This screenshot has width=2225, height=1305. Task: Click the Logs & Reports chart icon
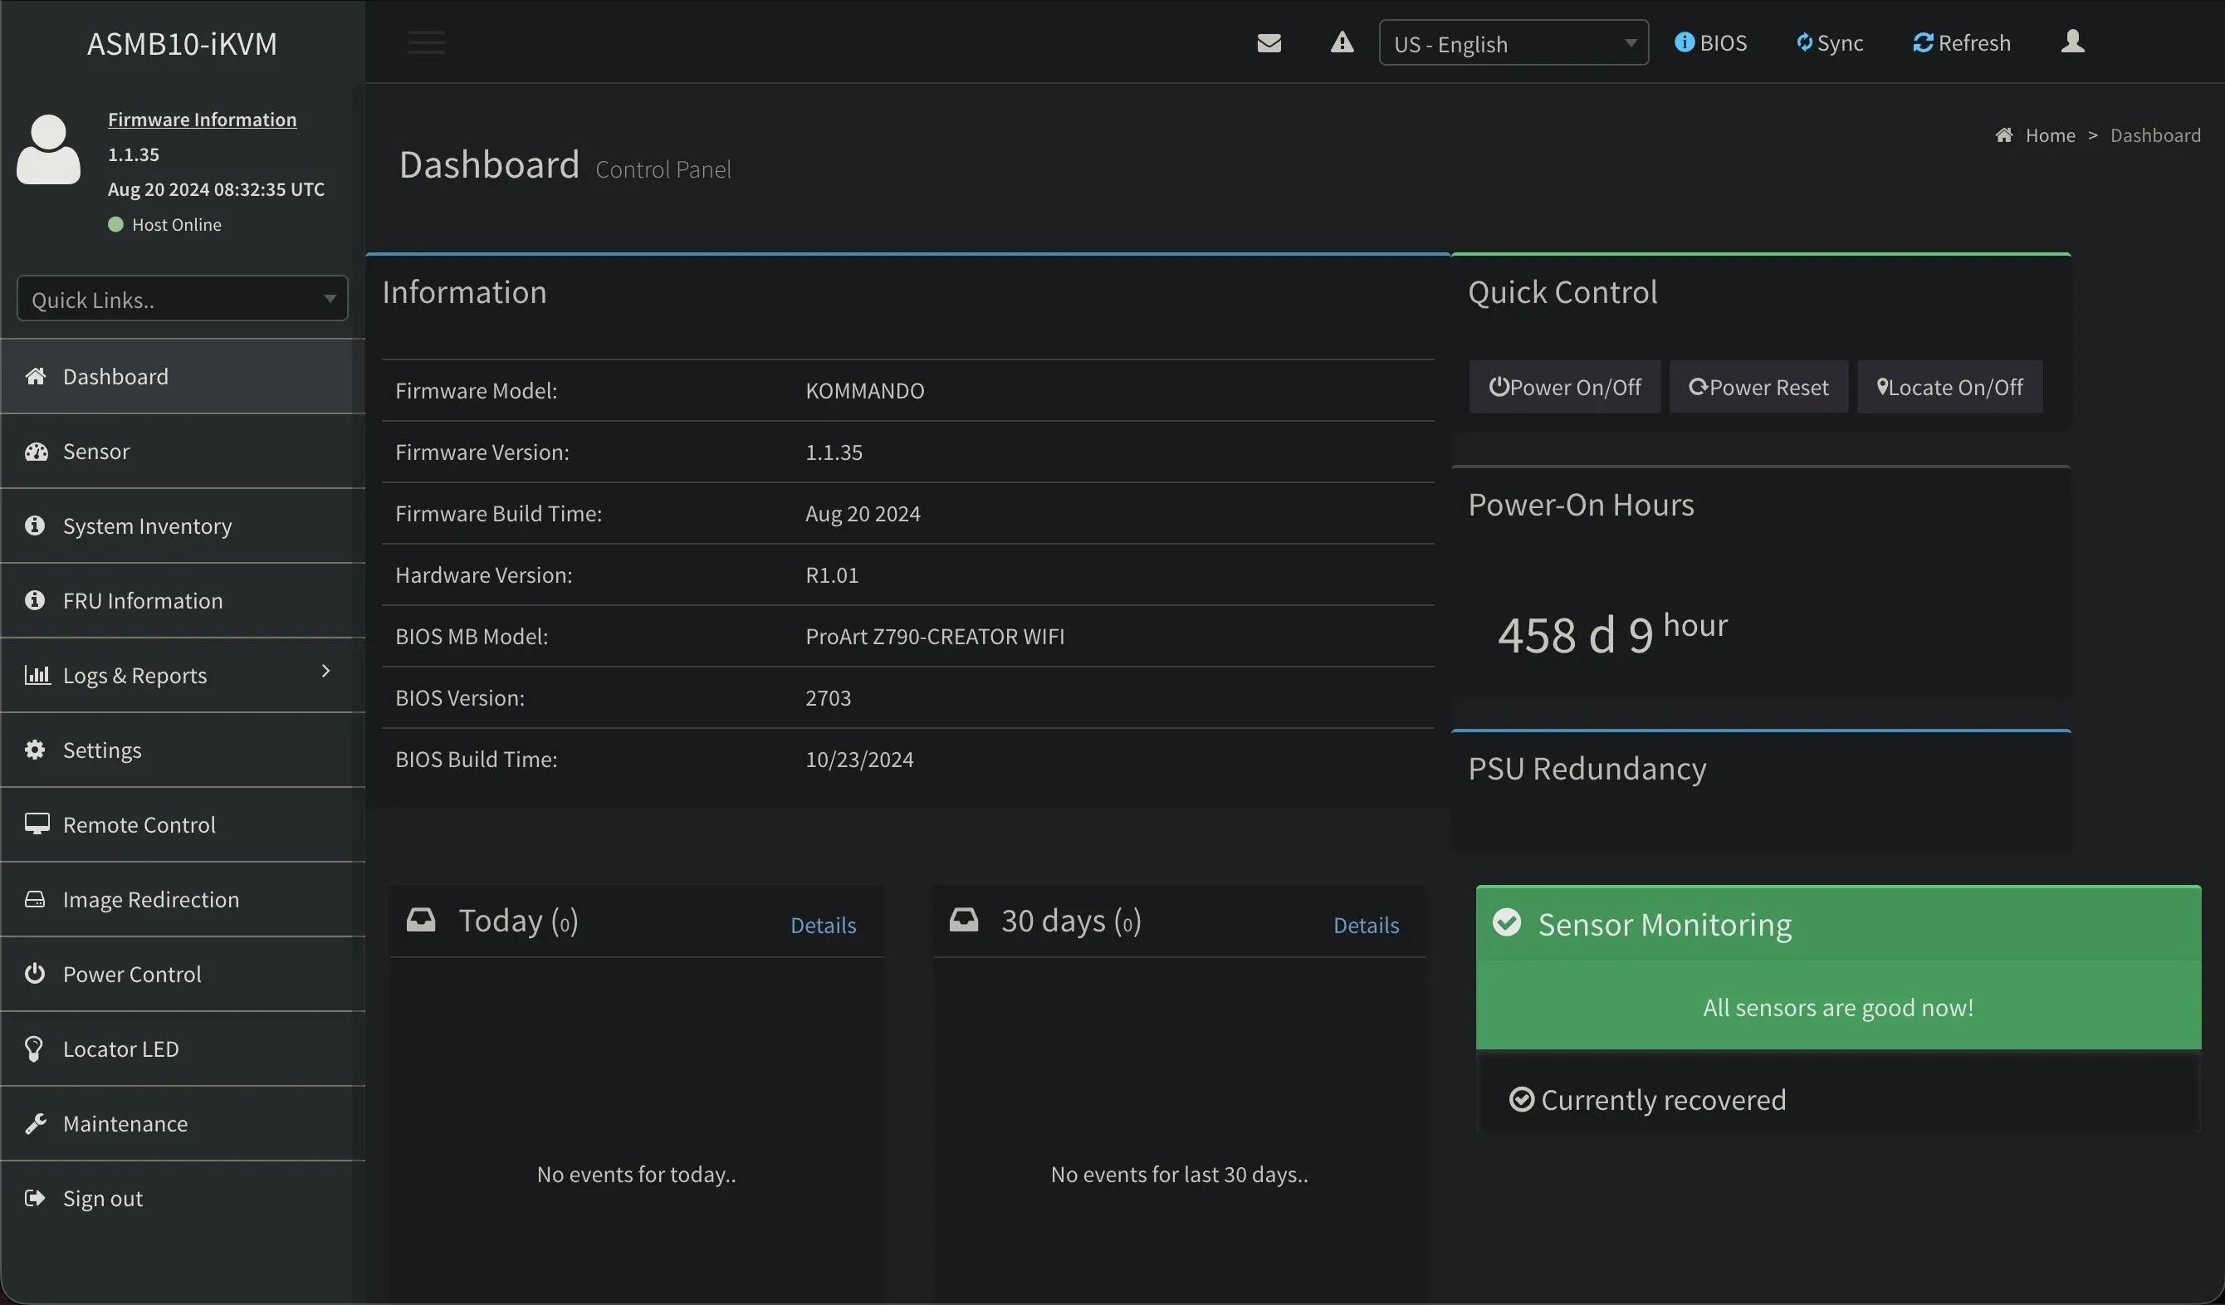coord(37,676)
